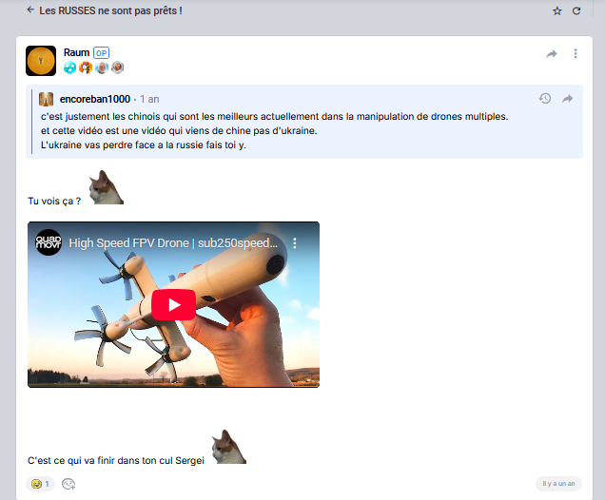
Task: Go back using the arrow beside topic title
Action: point(30,10)
